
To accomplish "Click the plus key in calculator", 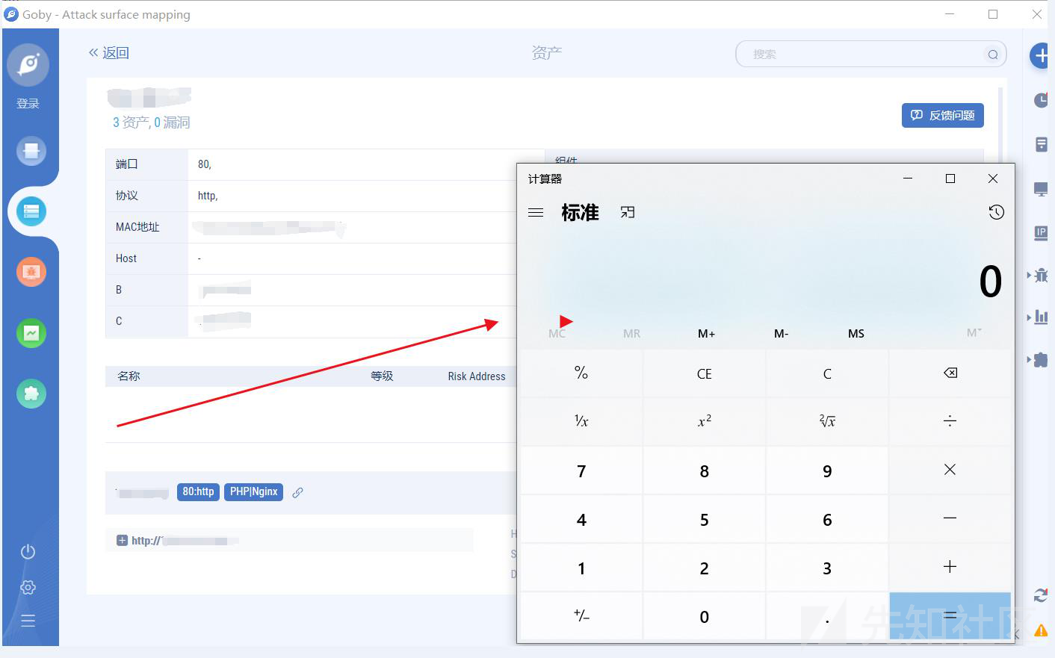I will [x=950, y=567].
